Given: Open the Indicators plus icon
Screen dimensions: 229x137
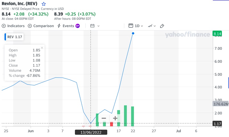Looking at the screenshot, I should coord(4,26).
